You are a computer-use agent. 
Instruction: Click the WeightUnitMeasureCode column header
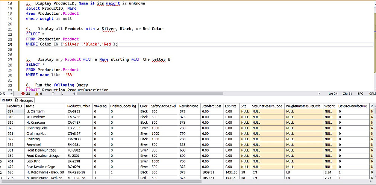tap(303, 106)
